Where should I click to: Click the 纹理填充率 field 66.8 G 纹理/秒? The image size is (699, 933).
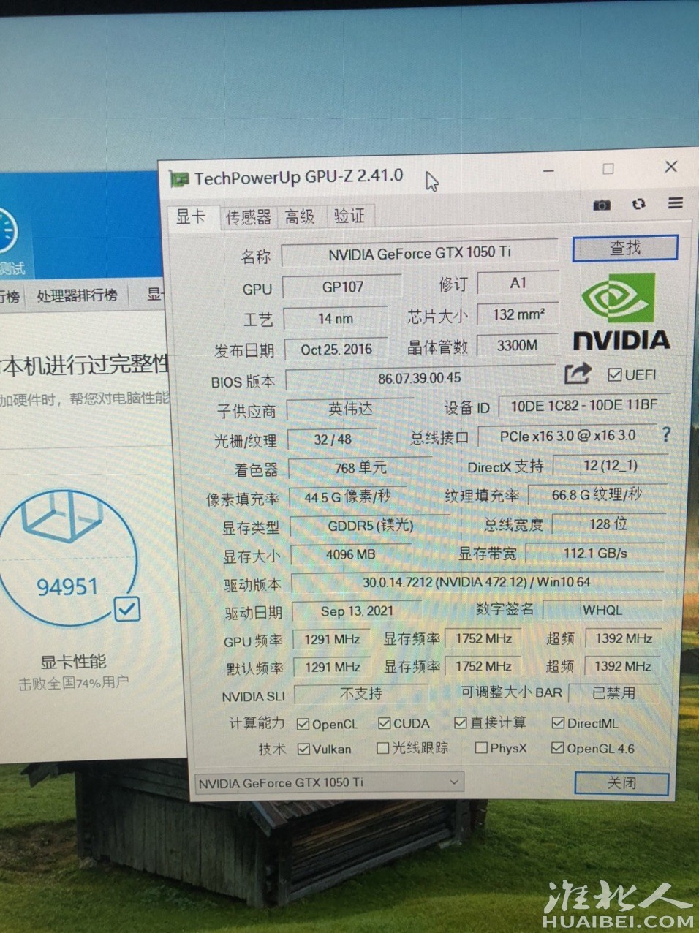pyautogui.click(x=597, y=495)
